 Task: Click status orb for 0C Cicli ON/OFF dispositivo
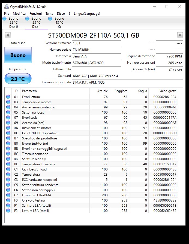tap(8, 133)
